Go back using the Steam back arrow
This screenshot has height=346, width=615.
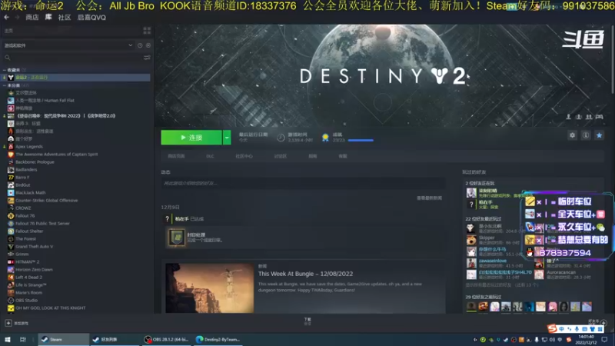pos(6,17)
